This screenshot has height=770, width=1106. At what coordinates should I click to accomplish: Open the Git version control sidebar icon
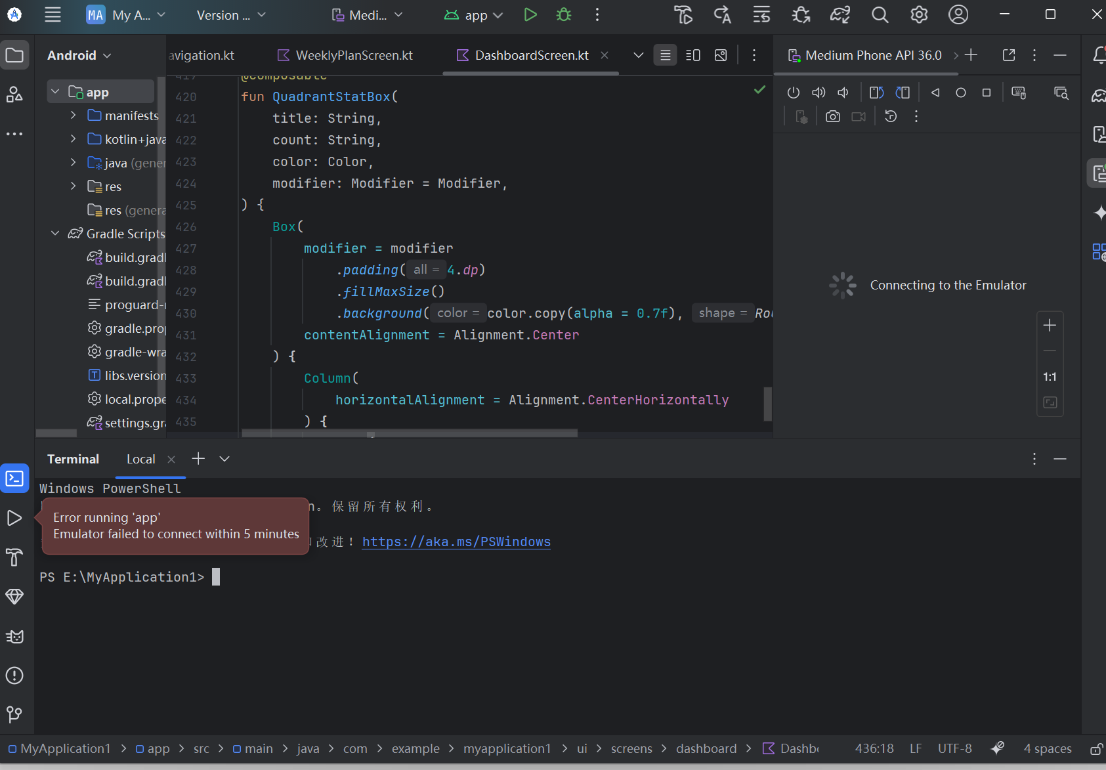coord(14,714)
